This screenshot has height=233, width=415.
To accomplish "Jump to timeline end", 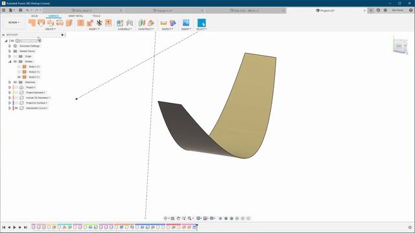I will point(25,227).
